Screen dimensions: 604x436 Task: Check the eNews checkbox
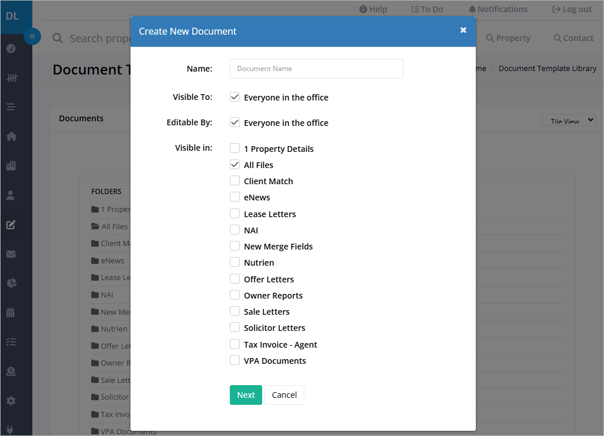pos(234,197)
